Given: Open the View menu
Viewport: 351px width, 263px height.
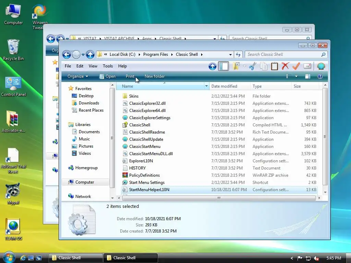Looking at the screenshot, I should [x=93, y=66].
